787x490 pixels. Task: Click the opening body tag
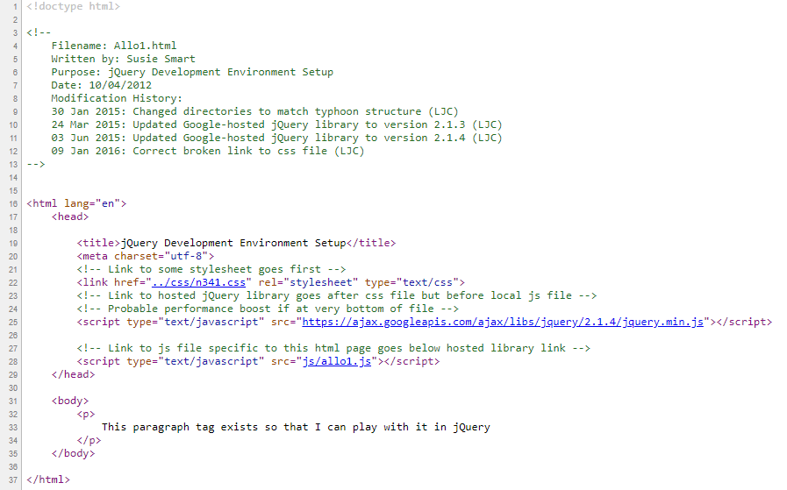coord(70,401)
